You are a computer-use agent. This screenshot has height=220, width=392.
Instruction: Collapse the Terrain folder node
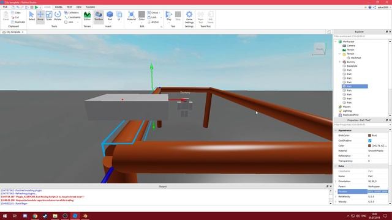[x=340, y=54]
